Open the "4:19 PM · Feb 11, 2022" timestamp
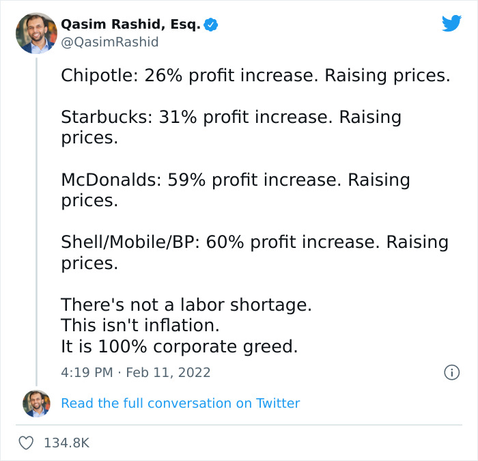The width and height of the screenshot is (478, 461). [x=136, y=373]
